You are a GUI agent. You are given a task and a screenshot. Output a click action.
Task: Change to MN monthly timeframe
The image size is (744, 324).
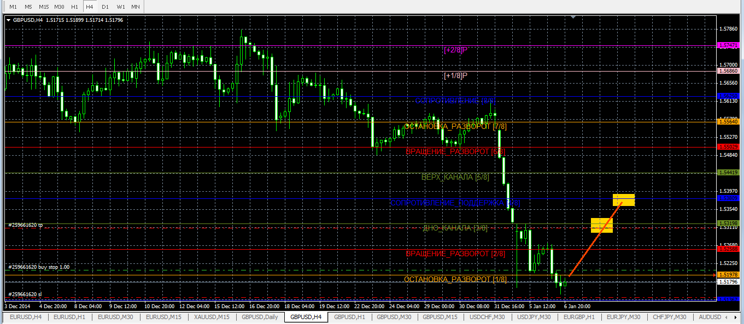pos(136,7)
